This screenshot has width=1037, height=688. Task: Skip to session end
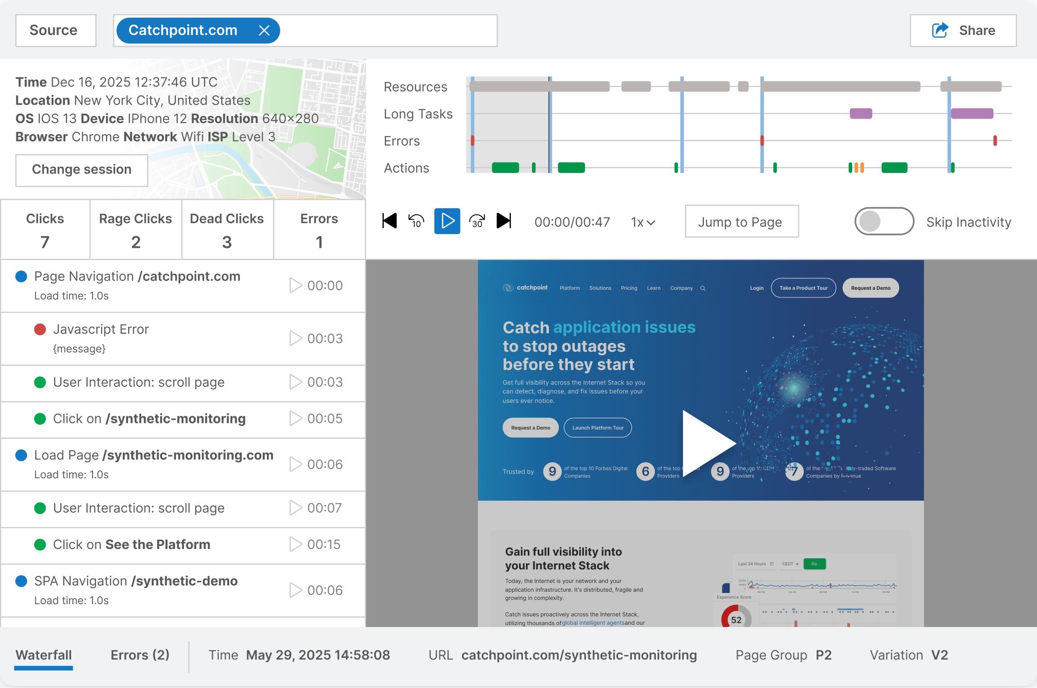tap(504, 221)
